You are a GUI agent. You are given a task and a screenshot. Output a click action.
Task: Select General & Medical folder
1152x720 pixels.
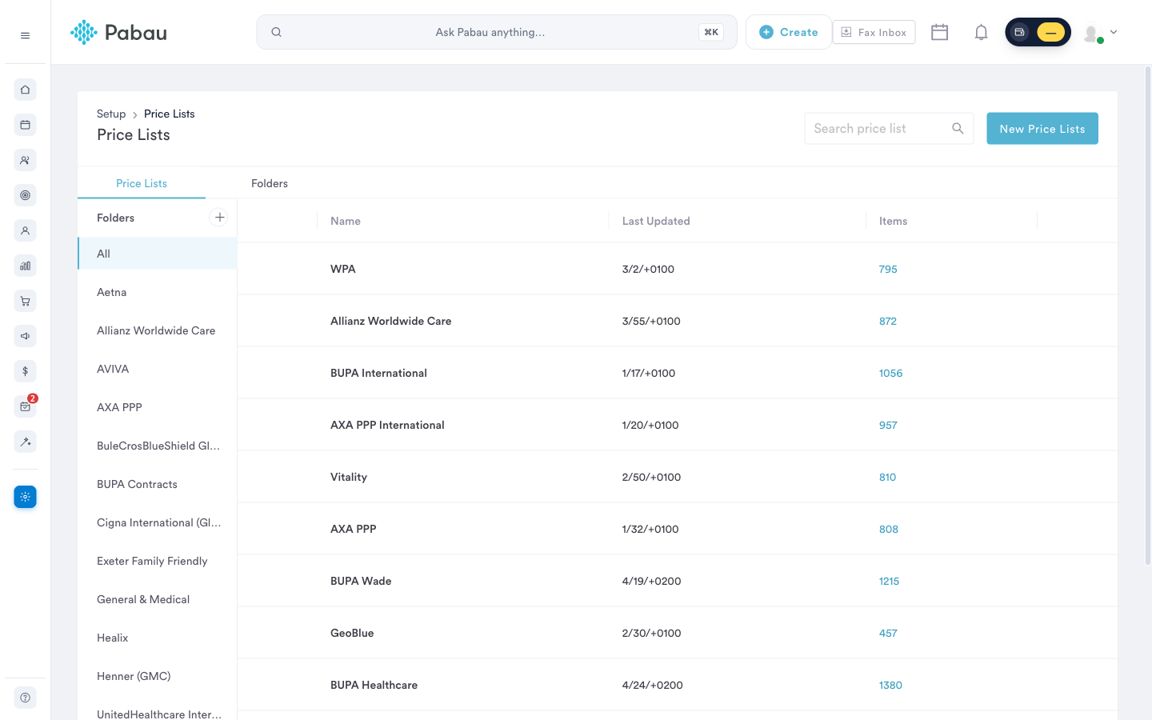158,599
